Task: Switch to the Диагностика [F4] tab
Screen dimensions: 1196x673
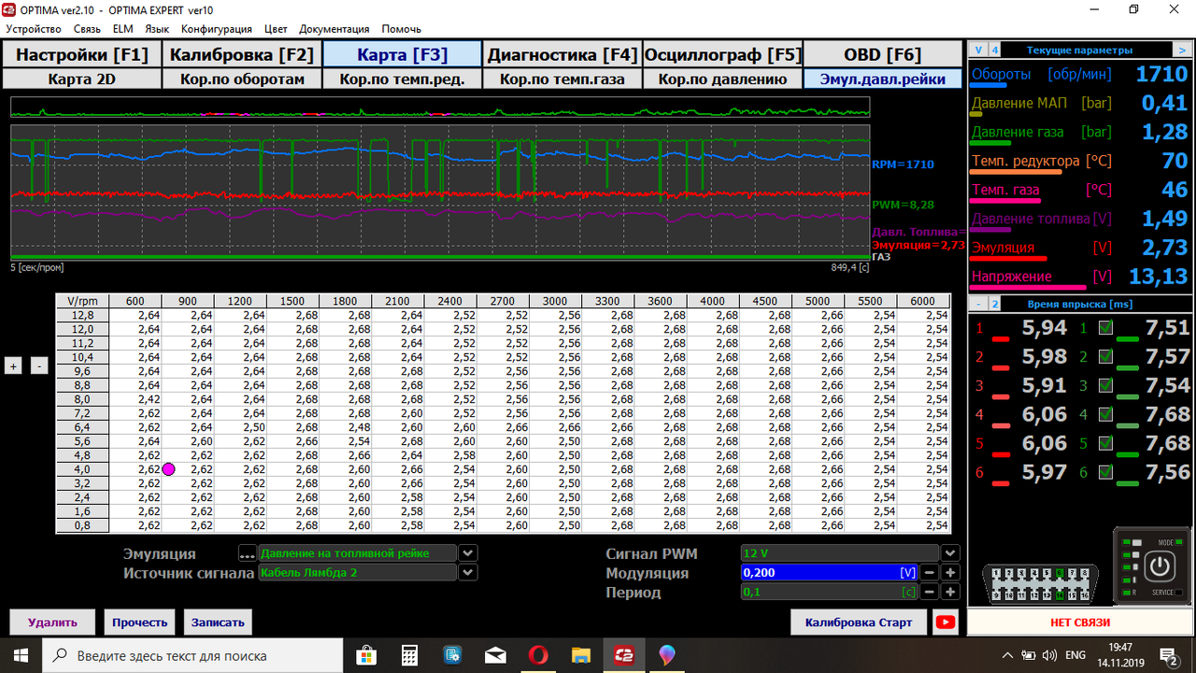Action: tap(562, 54)
